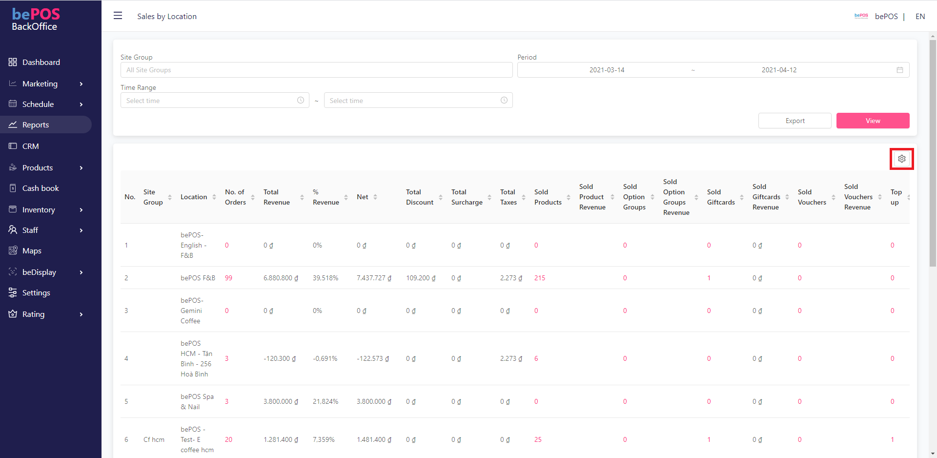Expand the Marketing submenu chevron

pos(81,84)
